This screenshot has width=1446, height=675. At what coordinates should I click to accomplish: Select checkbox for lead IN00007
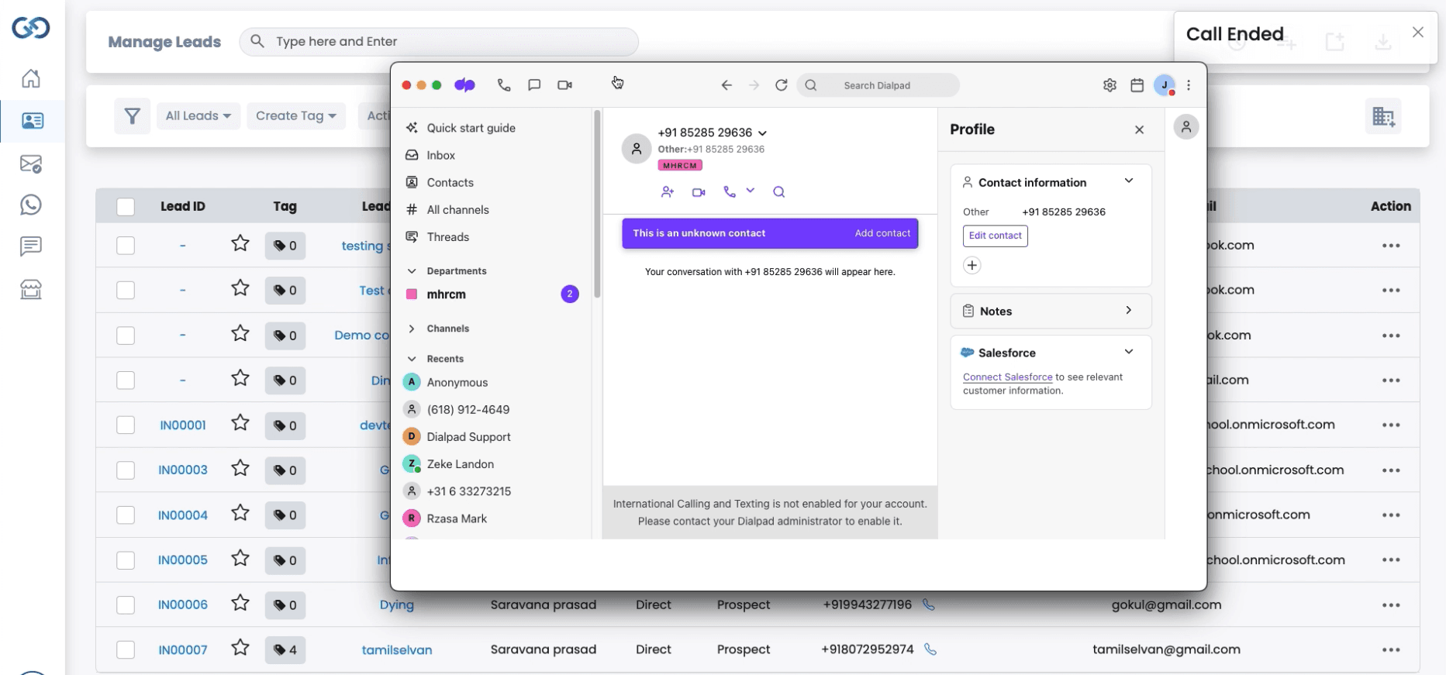126,650
